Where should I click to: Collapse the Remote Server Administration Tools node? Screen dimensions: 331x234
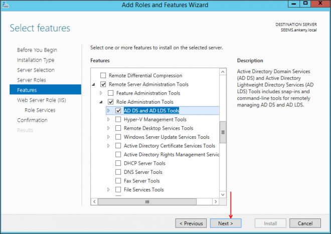click(94, 84)
